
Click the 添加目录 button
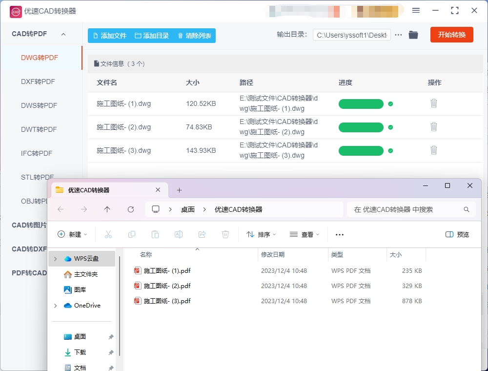point(152,36)
